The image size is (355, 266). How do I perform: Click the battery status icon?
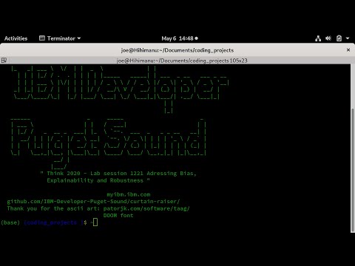339,38
